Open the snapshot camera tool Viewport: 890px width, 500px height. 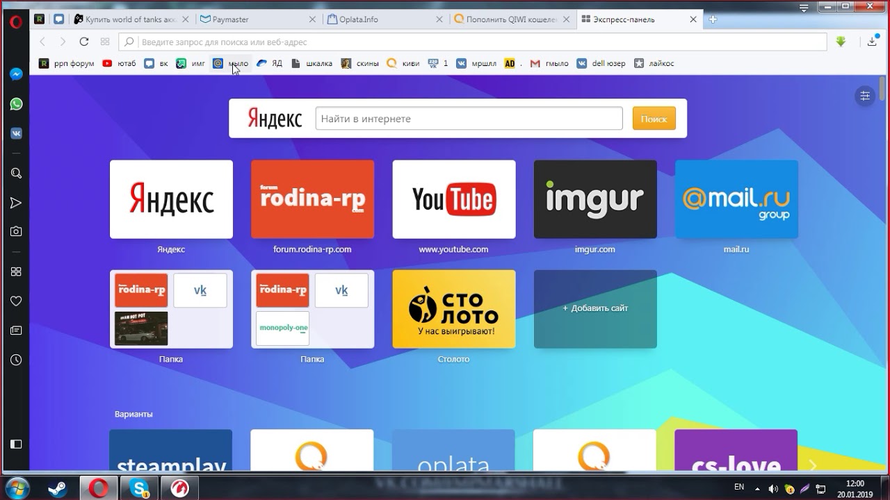16,231
